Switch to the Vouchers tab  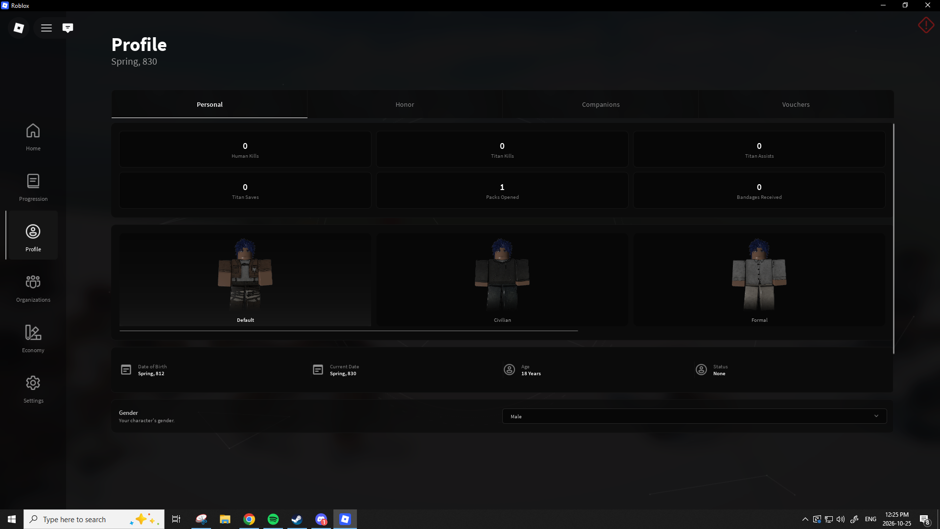coord(796,104)
